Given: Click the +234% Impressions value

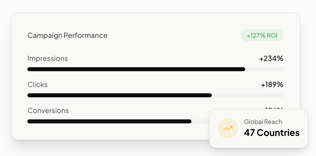Looking at the screenshot, I should (271, 59).
